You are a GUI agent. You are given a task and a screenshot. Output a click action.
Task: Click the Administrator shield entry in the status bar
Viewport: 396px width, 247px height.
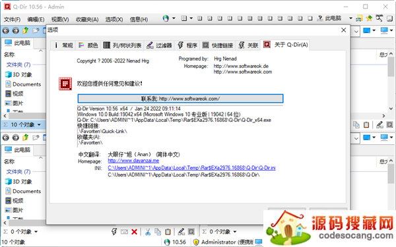coord(223,242)
